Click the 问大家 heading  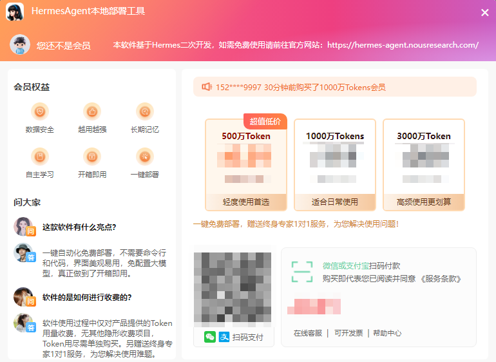tap(27, 202)
